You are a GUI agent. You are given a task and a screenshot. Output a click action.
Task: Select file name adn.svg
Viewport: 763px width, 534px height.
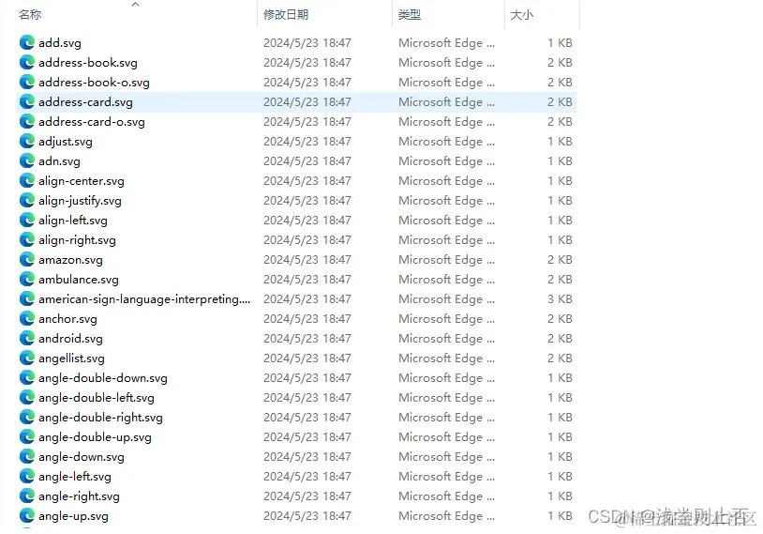59,161
